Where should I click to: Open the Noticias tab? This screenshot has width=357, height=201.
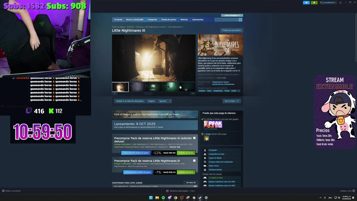pos(184,20)
